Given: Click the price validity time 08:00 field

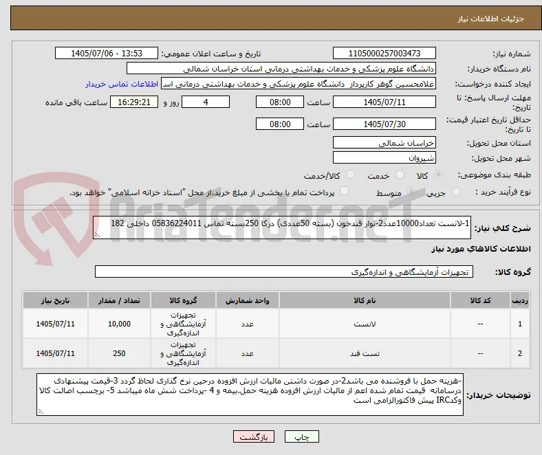Looking at the screenshot, I should tap(280, 124).
